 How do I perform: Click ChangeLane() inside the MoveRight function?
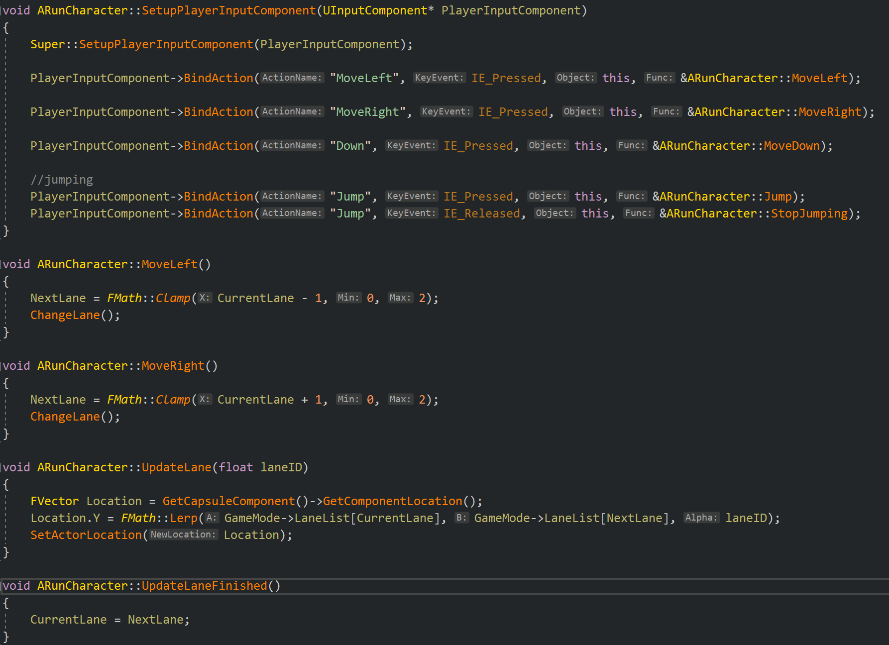pos(72,417)
